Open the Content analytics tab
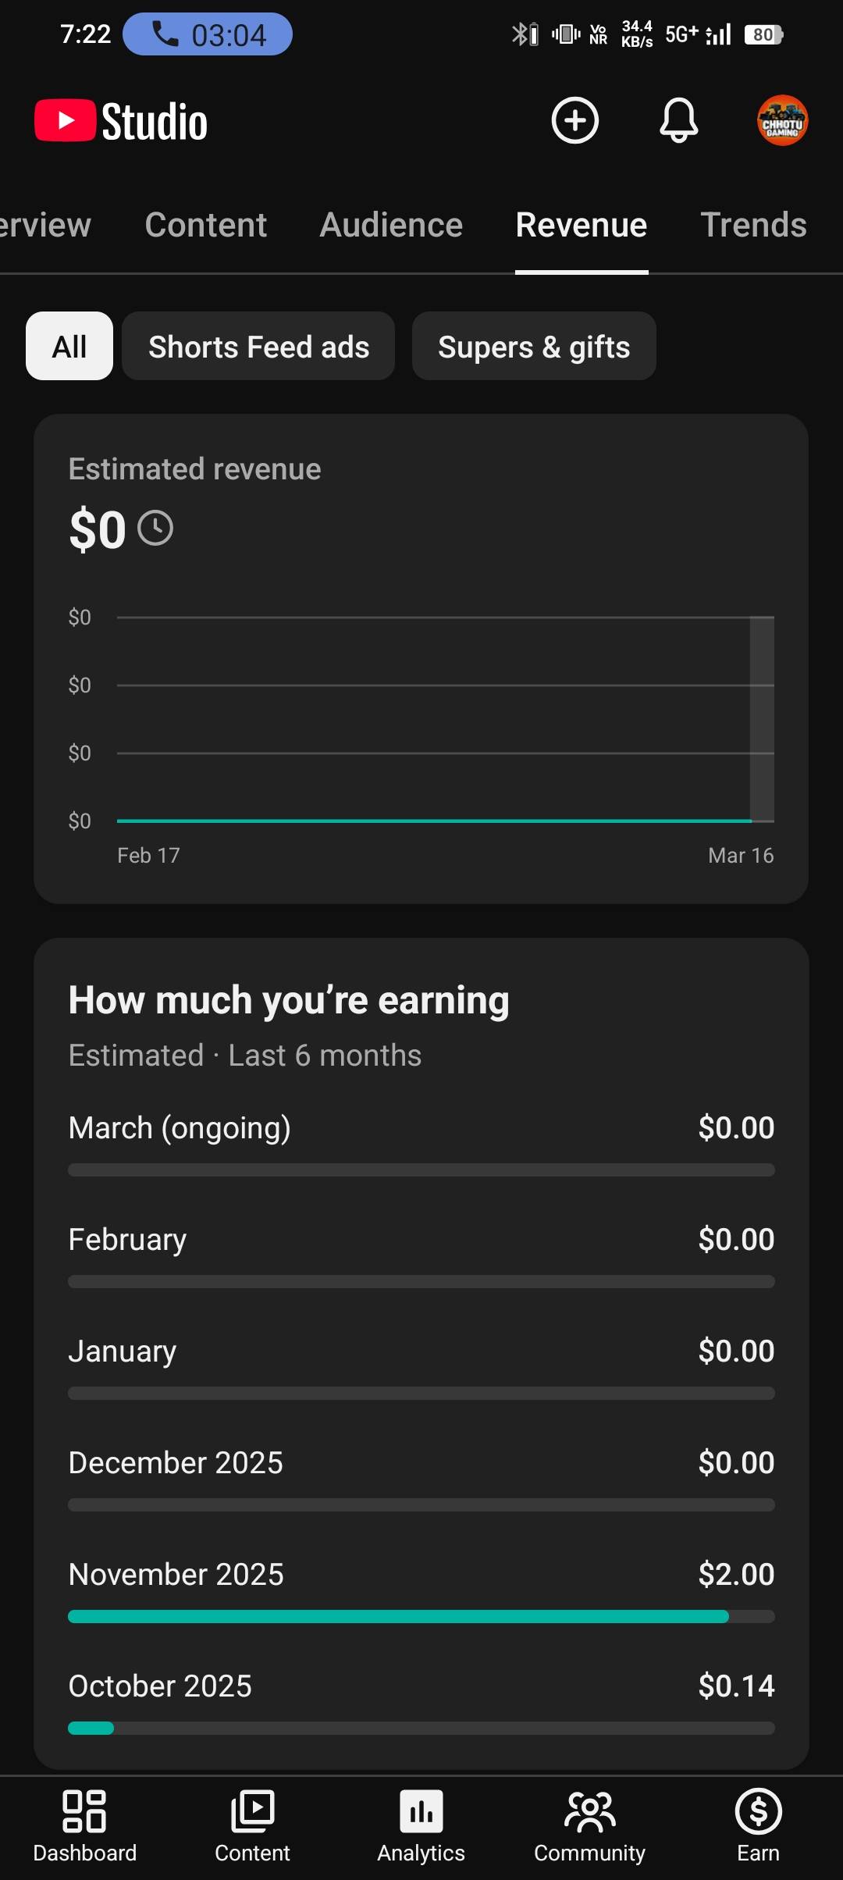This screenshot has width=843, height=1880. (x=206, y=225)
